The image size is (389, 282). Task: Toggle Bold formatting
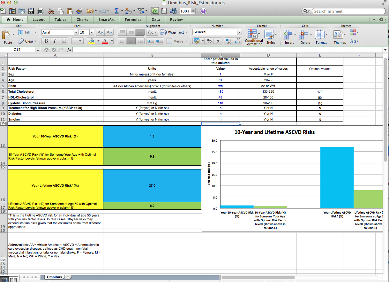coord(46,41)
